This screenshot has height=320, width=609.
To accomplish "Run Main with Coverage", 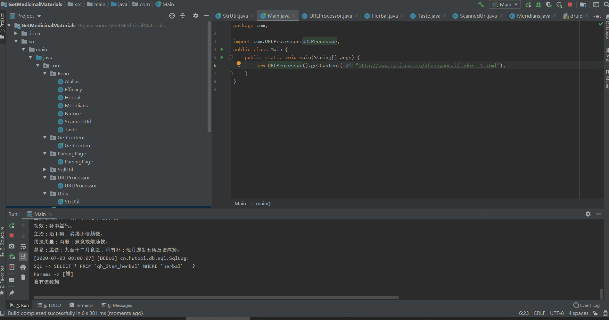I will click(549, 4).
